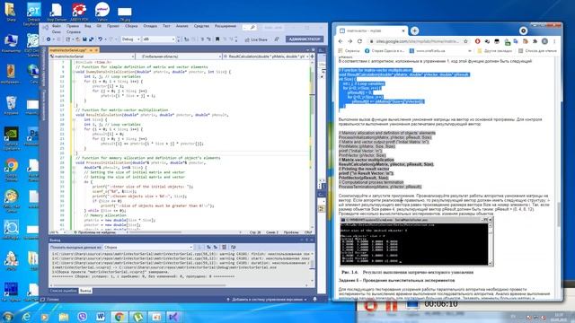
Task: Click the translate extension icon in Chrome
Action: 516,41
